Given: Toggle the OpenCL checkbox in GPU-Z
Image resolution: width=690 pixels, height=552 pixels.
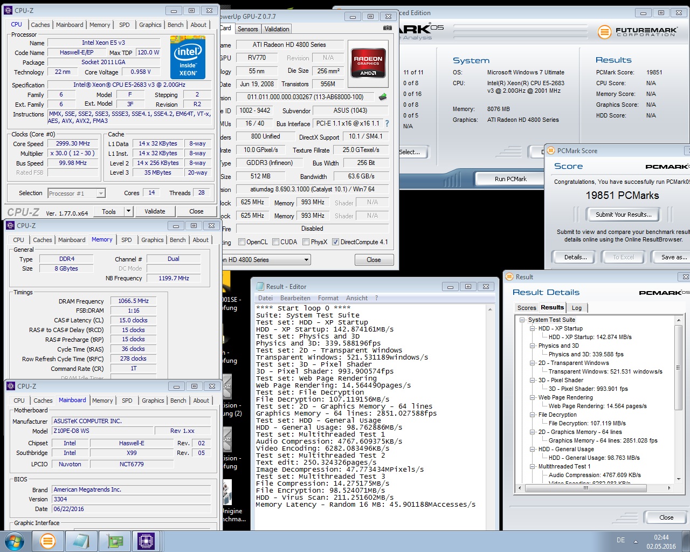Looking at the screenshot, I should pos(241,242).
